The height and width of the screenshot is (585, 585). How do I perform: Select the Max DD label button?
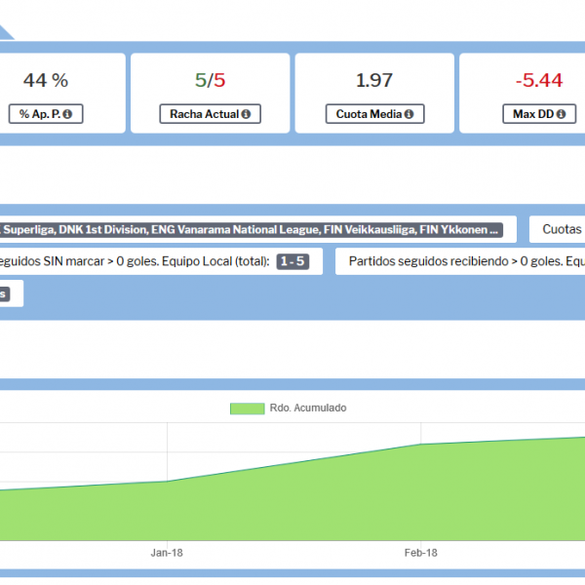(x=539, y=114)
